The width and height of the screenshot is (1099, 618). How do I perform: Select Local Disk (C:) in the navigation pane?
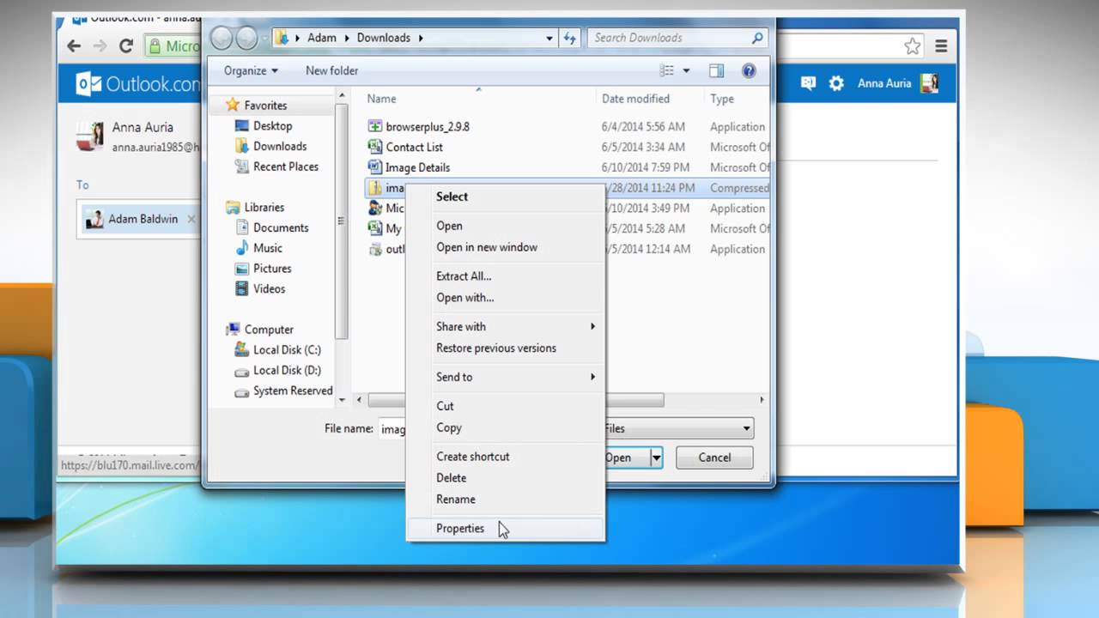coord(287,349)
